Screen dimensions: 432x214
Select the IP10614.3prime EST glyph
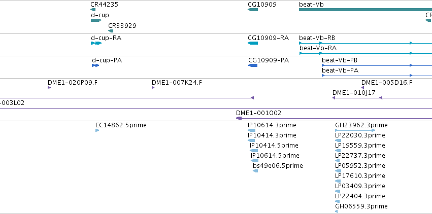pyautogui.click(x=252, y=130)
